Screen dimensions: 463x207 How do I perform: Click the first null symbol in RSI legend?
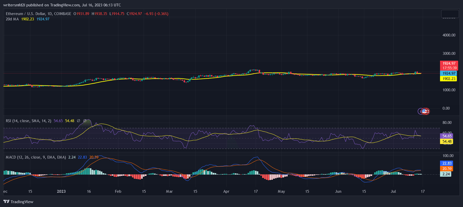point(78,121)
